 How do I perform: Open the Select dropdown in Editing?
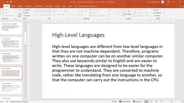click(157, 16)
